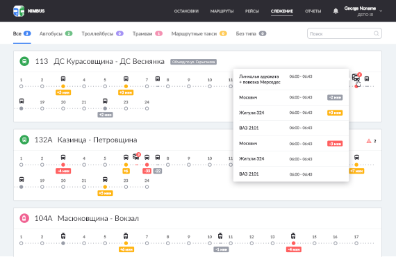The width and height of the screenshot is (396, 257).
Task: Click the Nimbus logo icon
Action: [19, 11]
